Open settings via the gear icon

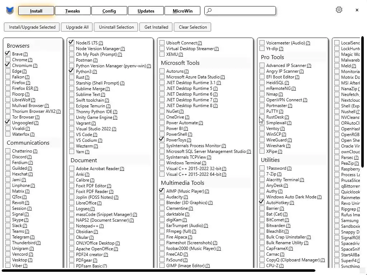point(339,10)
